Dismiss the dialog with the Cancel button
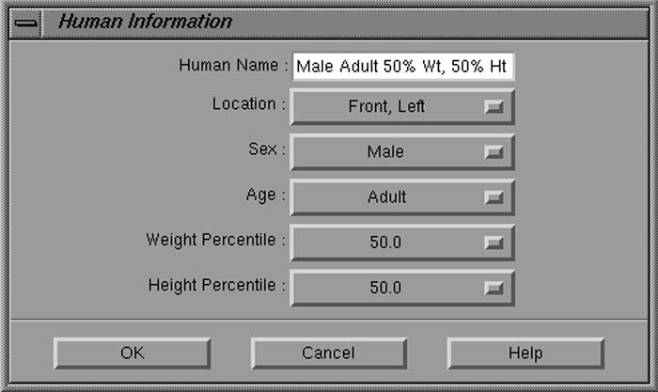The width and height of the screenshot is (658, 392). pyautogui.click(x=328, y=353)
